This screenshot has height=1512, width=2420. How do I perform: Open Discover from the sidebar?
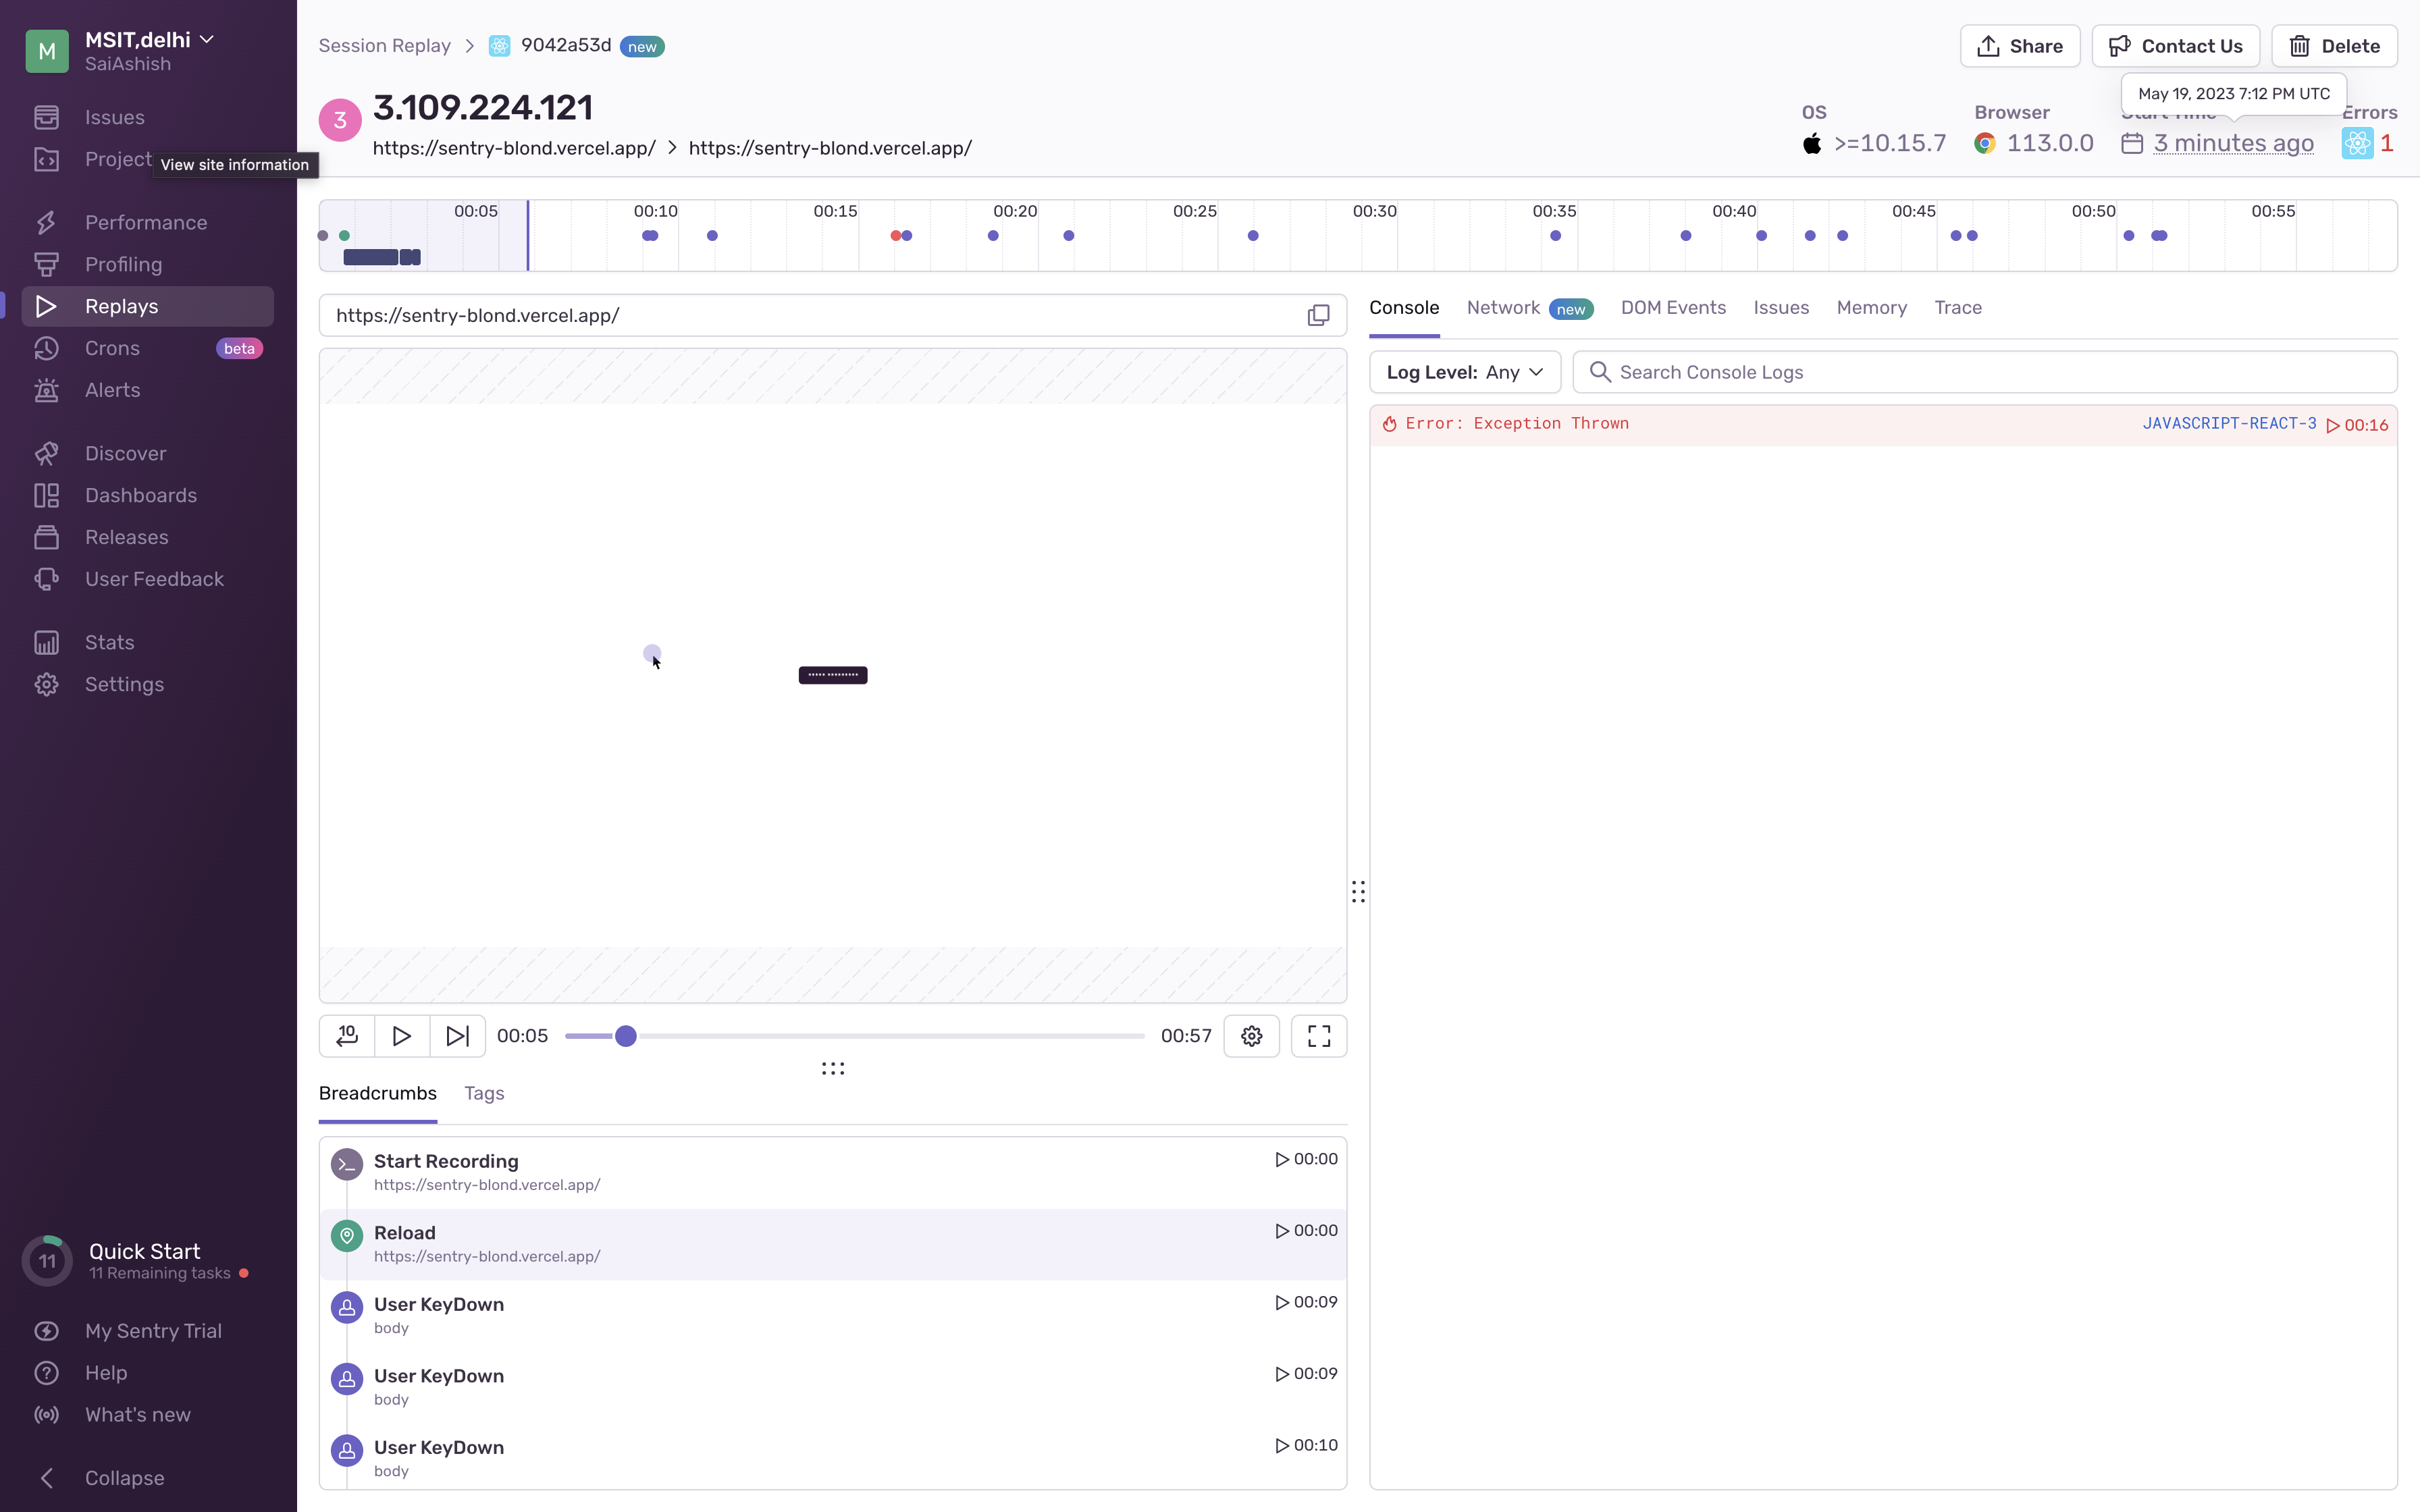125,453
